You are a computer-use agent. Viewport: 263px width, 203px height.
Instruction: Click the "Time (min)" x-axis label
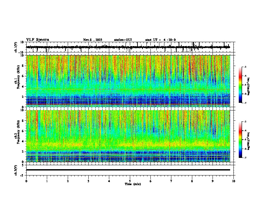(133, 184)
